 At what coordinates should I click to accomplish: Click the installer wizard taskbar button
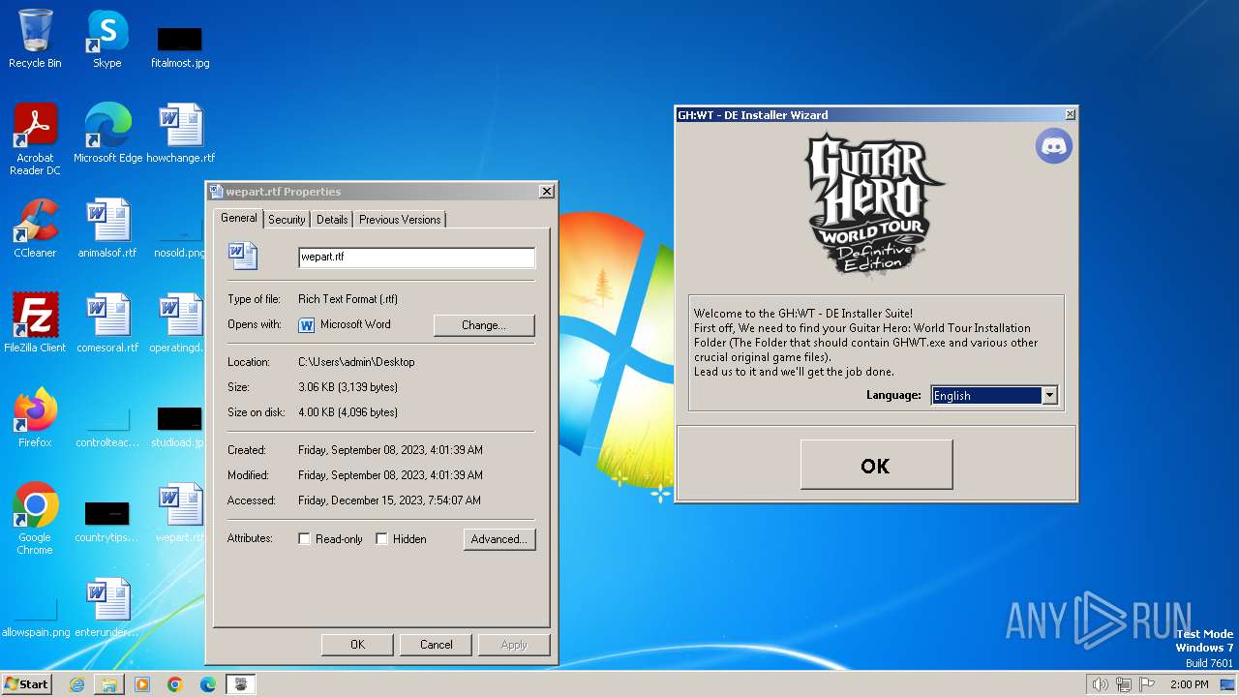[241, 684]
